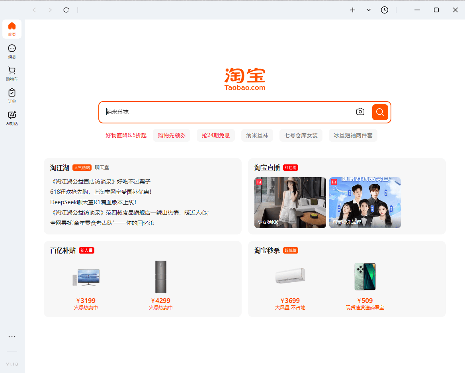Enter the 淘江湖 chat room 聊天室

pyautogui.click(x=102, y=168)
